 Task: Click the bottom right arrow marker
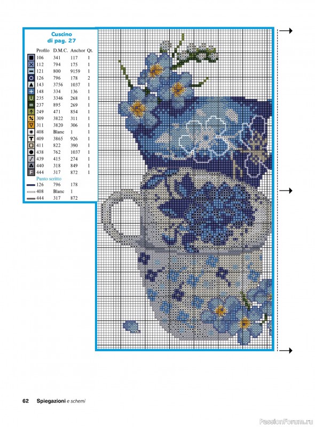pyautogui.click(x=286, y=351)
